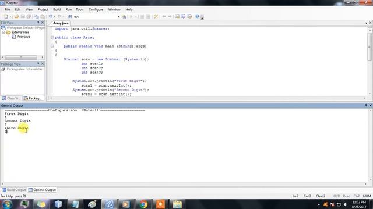Open the Redo history dropdown arrow
The height and width of the screenshot is (209, 373).
point(64,16)
